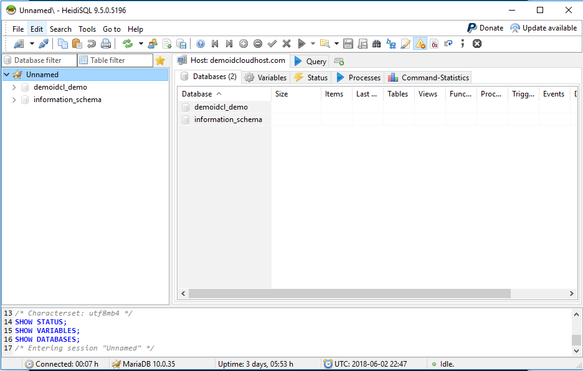The image size is (583, 371).
Task: Click inside the Database filter field
Action: (x=37, y=60)
